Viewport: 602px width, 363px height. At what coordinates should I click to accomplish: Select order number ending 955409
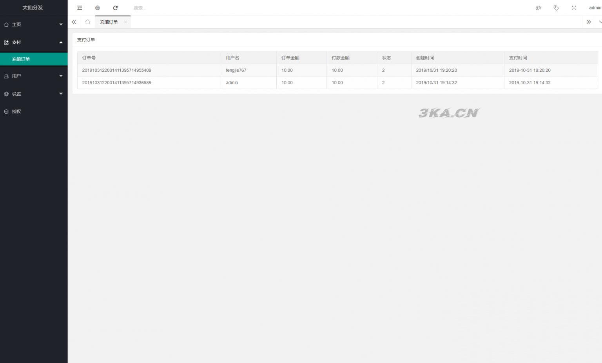point(117,70)
